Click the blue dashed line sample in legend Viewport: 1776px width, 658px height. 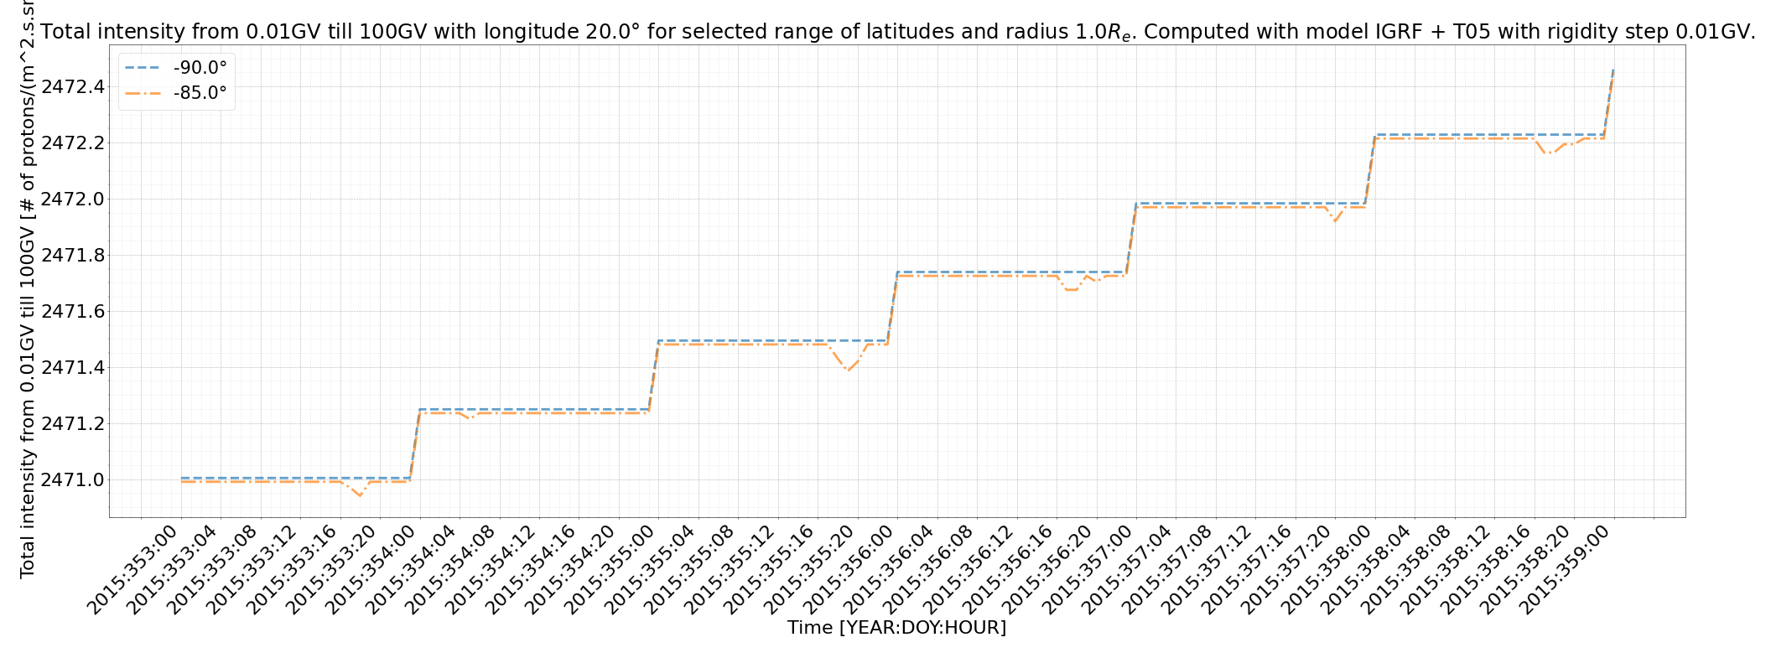pos(143,67)
